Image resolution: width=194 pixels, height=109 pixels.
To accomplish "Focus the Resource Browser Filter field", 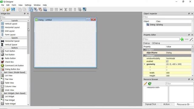I will (x=180, y=84).
